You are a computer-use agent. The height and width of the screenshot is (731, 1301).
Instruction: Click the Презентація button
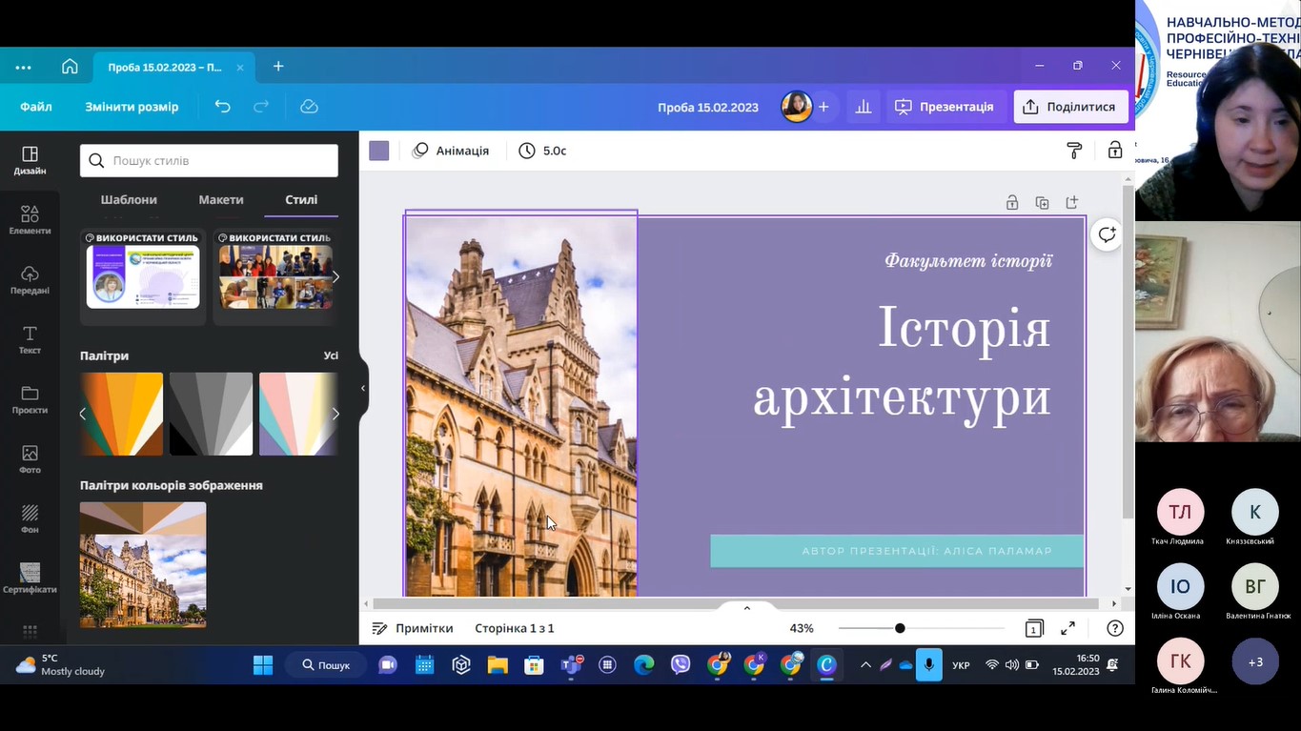tap(945, 107)
